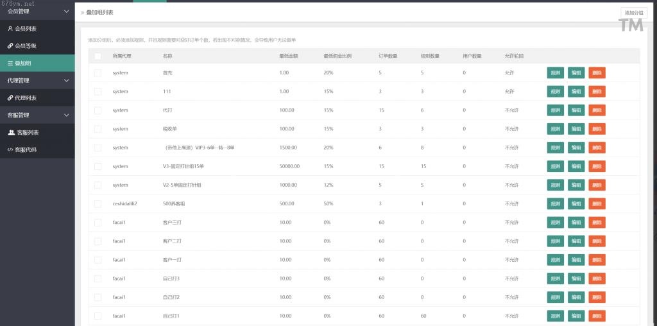Screen dimensions: 657x326
Task: Collapse the 会员管理 sidebar section
Action: coord(66,11)
